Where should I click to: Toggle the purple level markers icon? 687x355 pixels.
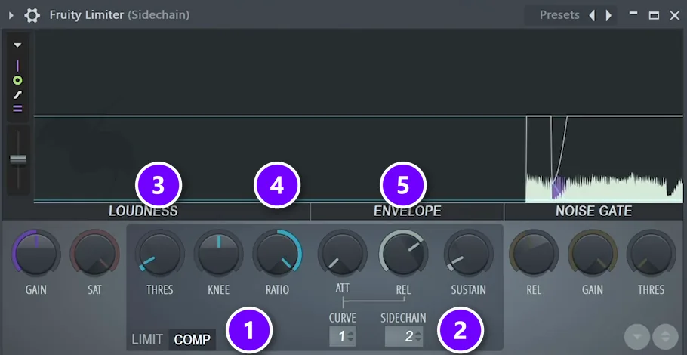click(17, 109)
